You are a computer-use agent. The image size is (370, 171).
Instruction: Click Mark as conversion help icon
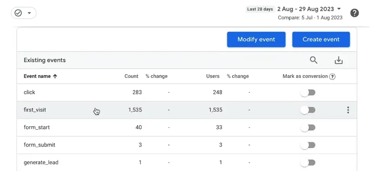[x=332, y=76]
